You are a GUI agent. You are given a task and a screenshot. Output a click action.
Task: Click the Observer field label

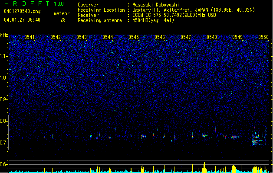(x=88, y=5)
